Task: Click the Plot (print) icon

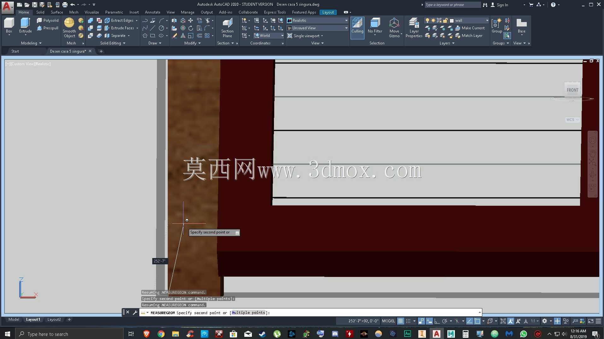Action: tap(65, 5)
